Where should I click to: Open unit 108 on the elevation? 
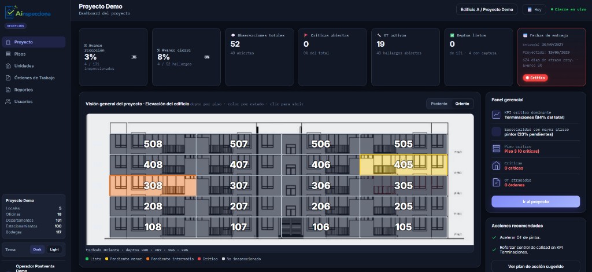coord(153,227)
